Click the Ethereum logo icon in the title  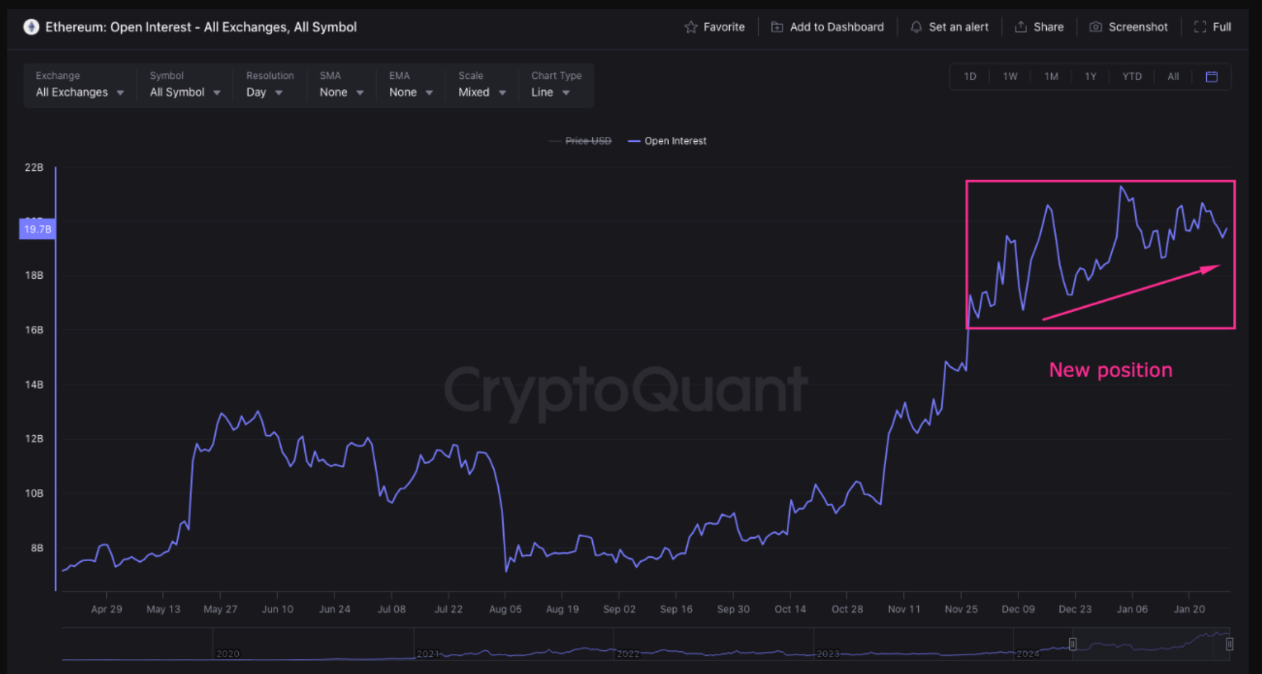31,27
